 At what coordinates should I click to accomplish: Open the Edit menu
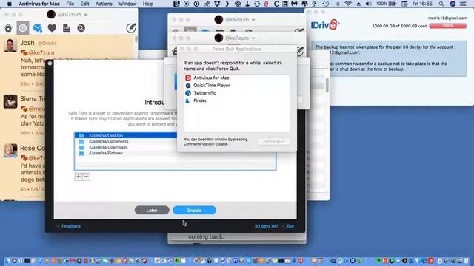84,4
